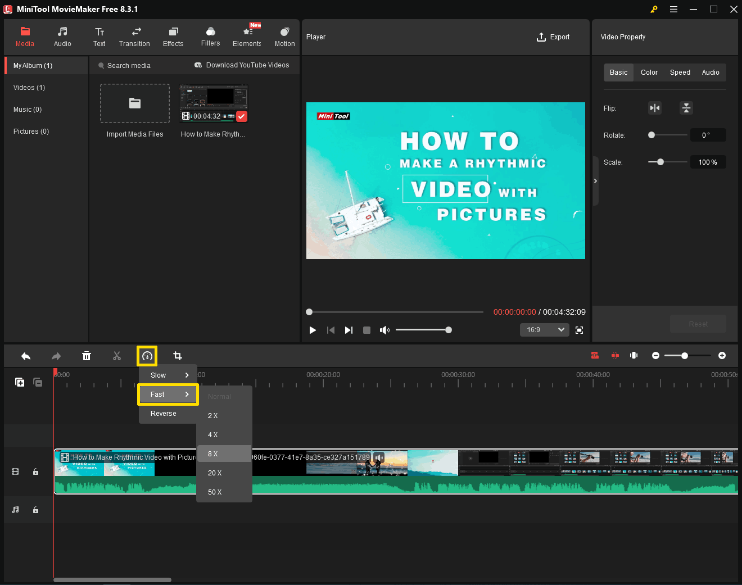The width and height of the screenshot is (742, 585).
Task: Lock the video track
Action: (35, 471)
